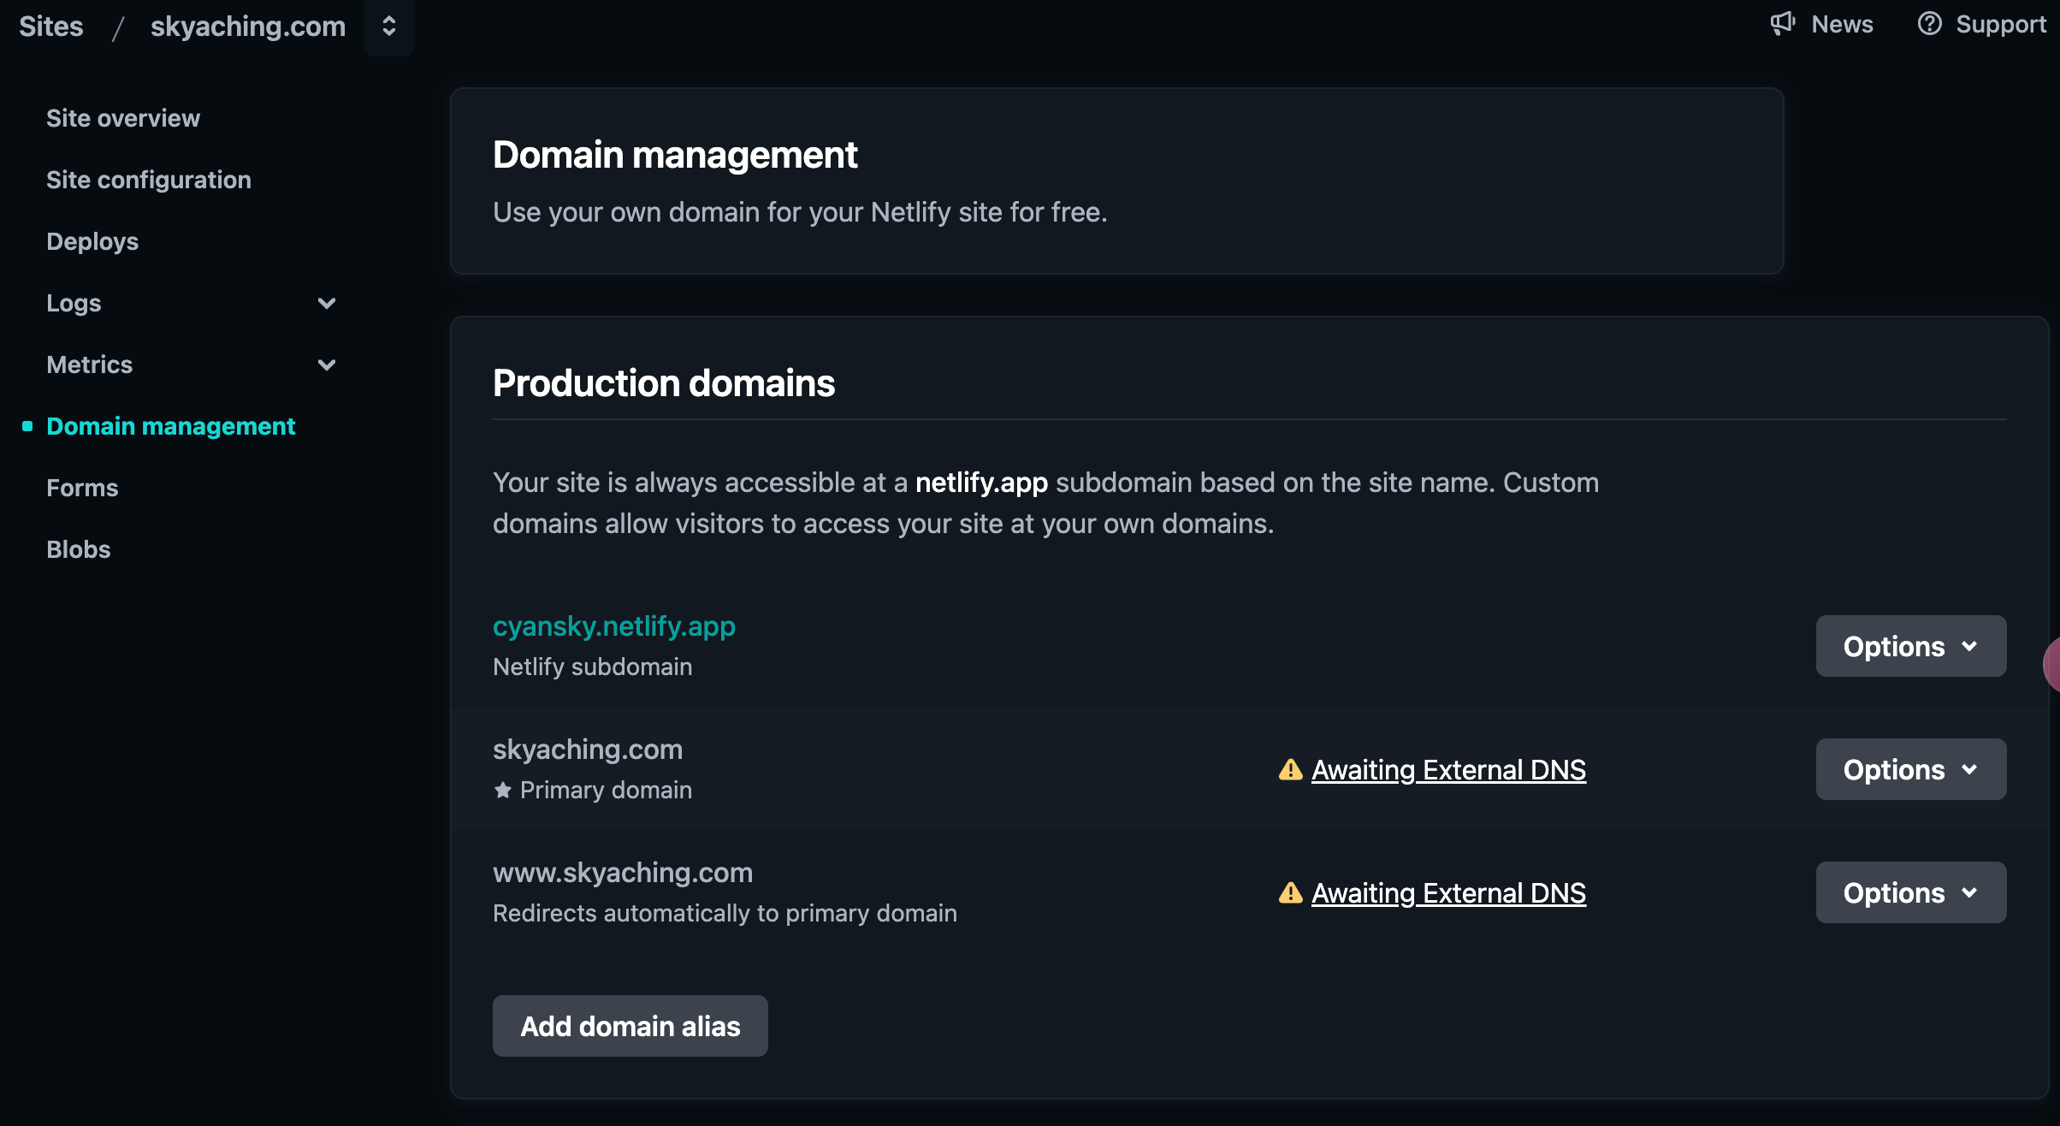Click Awaiting External DNS for skyaching.com
The width and height of the screenshot is (2060, 1126).
1448,770
